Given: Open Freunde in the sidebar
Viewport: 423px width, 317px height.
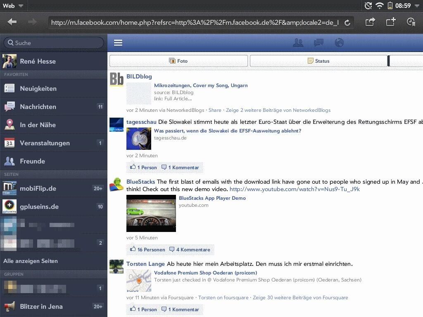Looking at the screenshot, I should [x=54, y=161].
